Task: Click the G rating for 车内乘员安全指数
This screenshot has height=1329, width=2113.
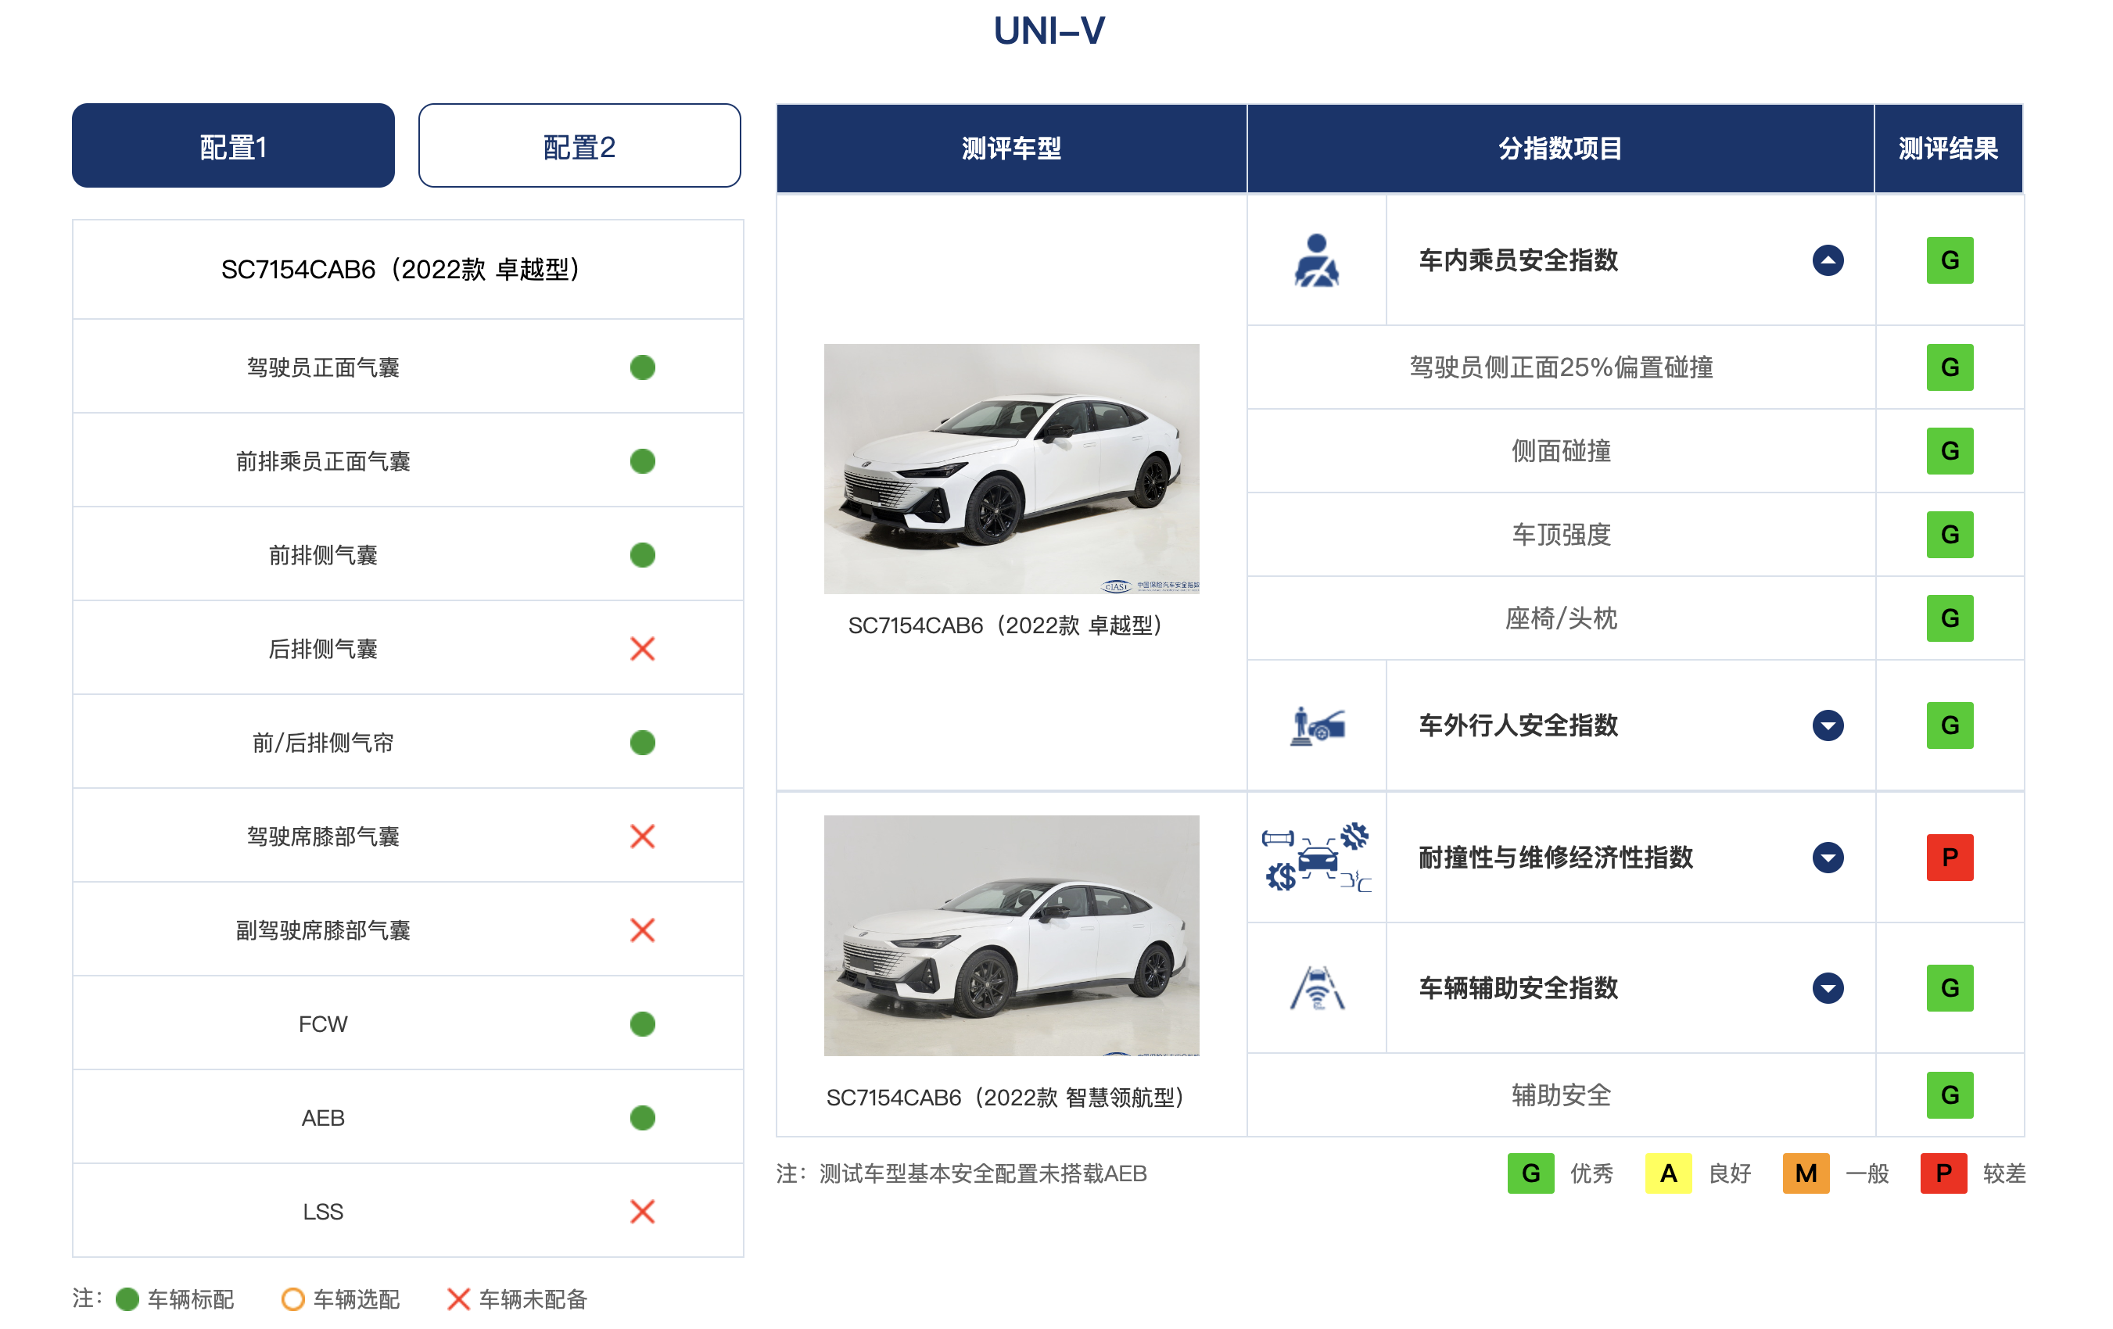Action: coord(1950,260)
